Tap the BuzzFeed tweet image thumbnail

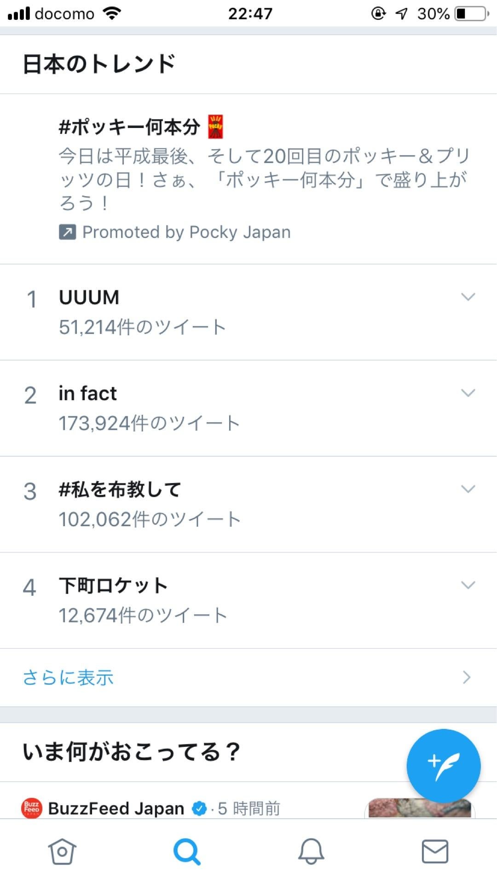pyautogui.click(x=420, y=808)
